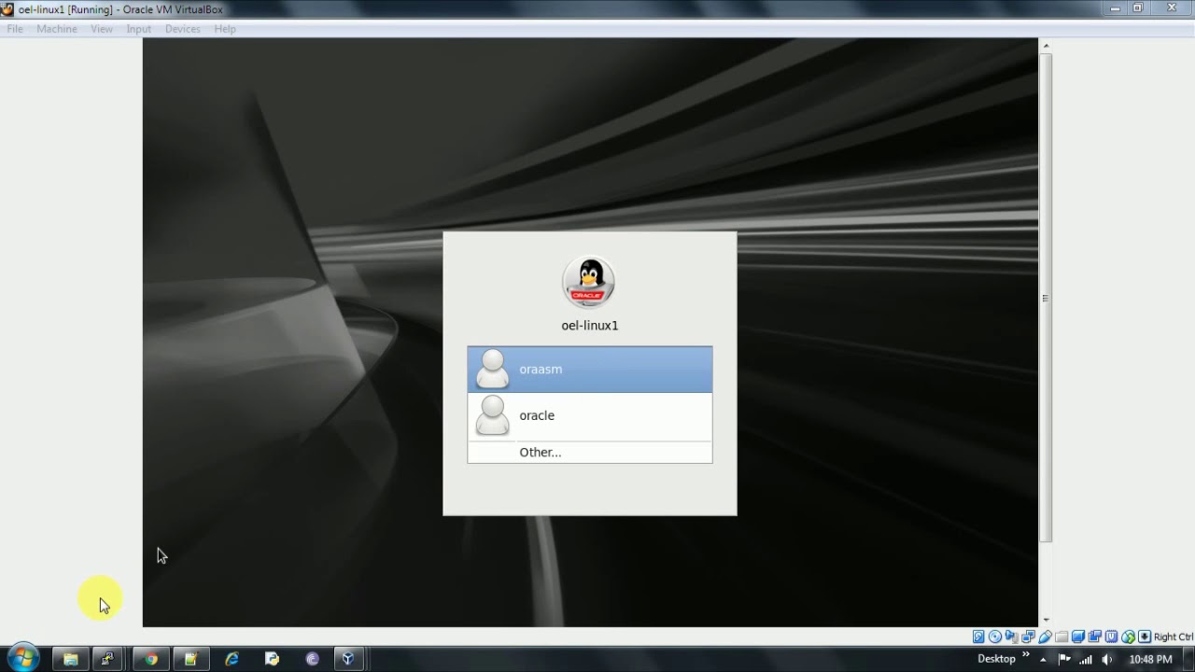Open Internet Explorer from taskbar
1195x672 pixels.
click(x=232, y=659)
